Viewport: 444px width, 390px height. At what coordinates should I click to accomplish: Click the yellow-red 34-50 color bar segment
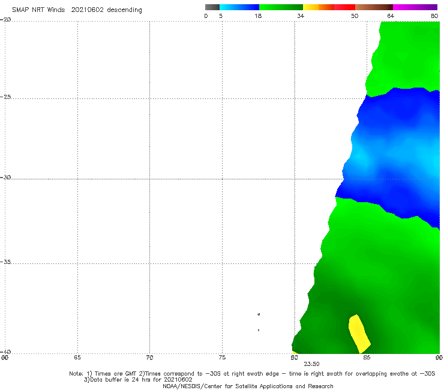tap(329, 7)
